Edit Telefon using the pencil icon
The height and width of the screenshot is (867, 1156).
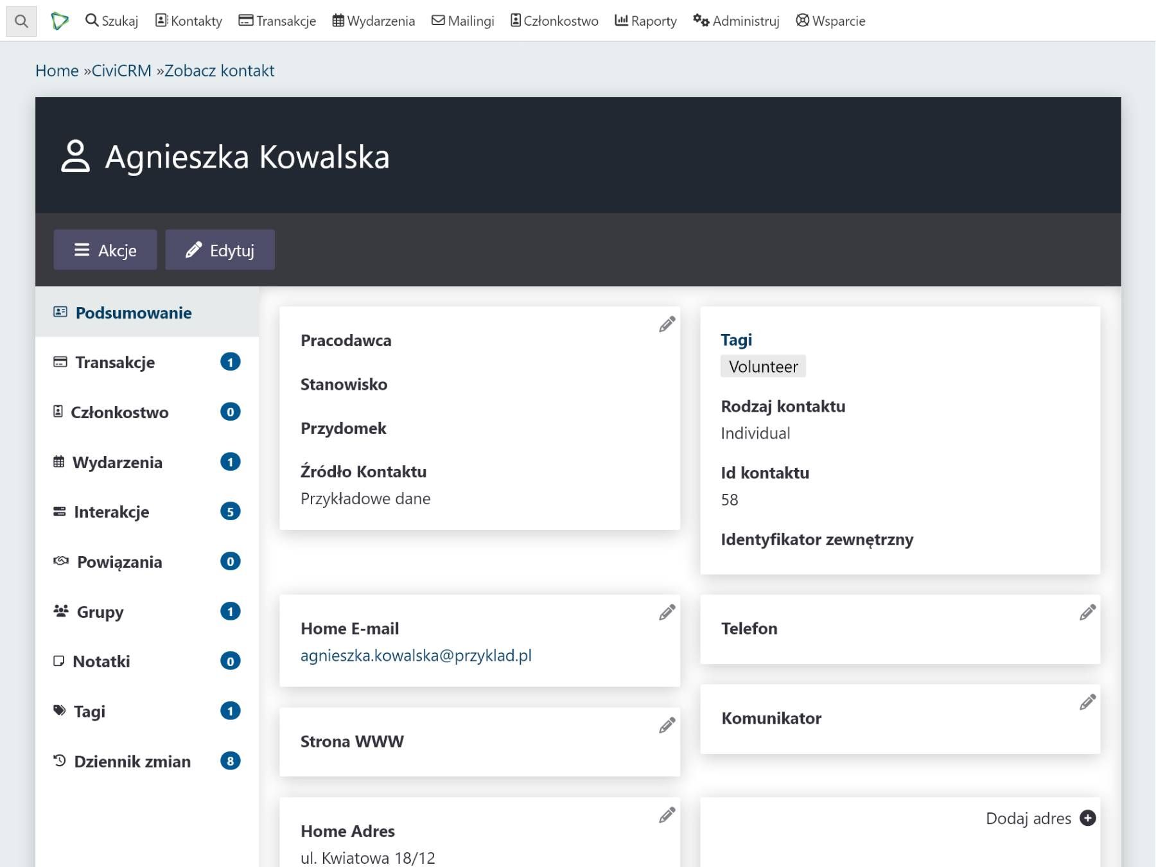(x=1087, y=613)
